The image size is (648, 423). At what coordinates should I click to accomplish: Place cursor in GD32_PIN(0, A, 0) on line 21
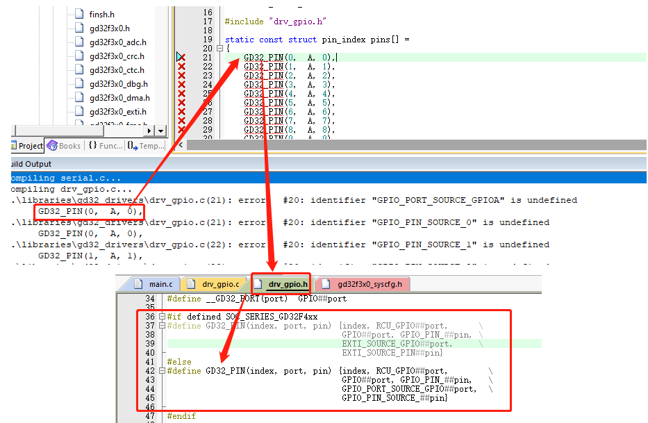click(290, 58)
